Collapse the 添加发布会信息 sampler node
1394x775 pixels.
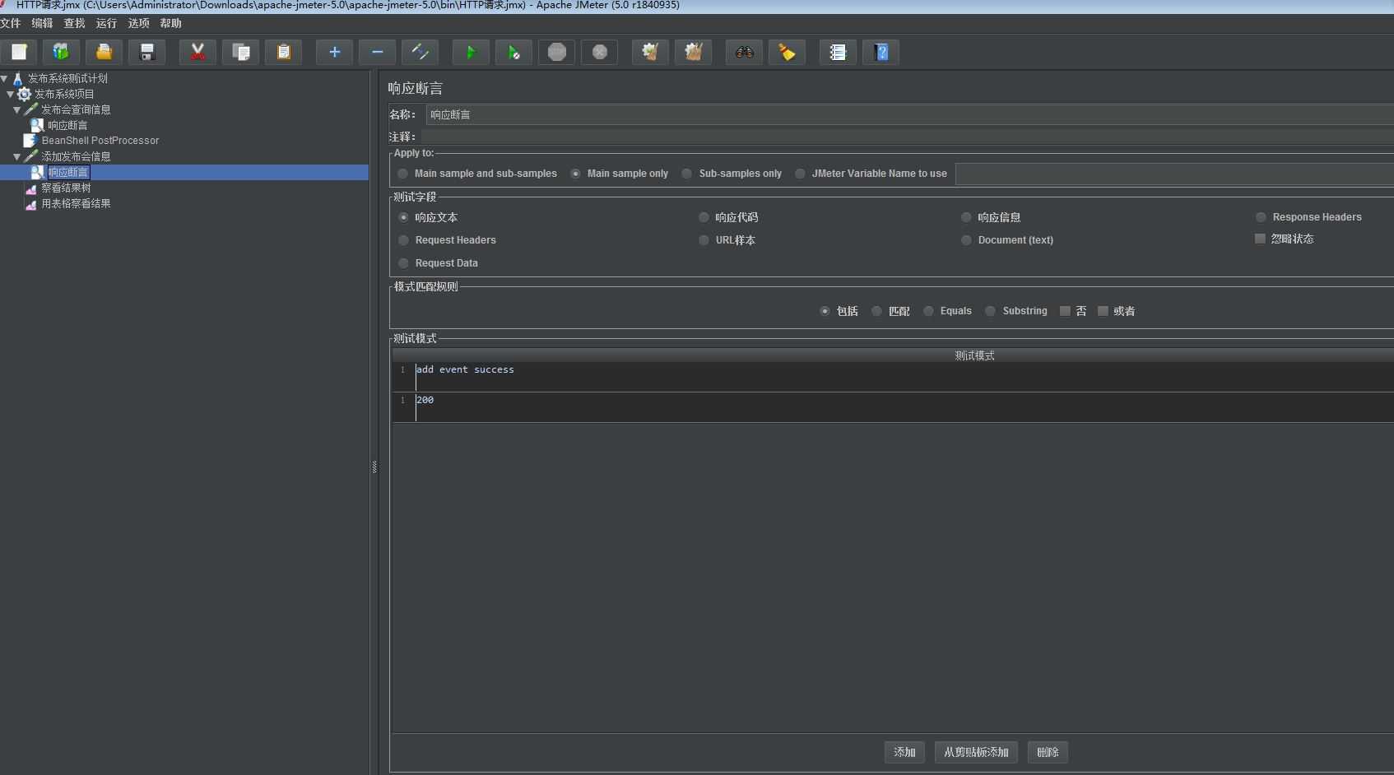17,156
